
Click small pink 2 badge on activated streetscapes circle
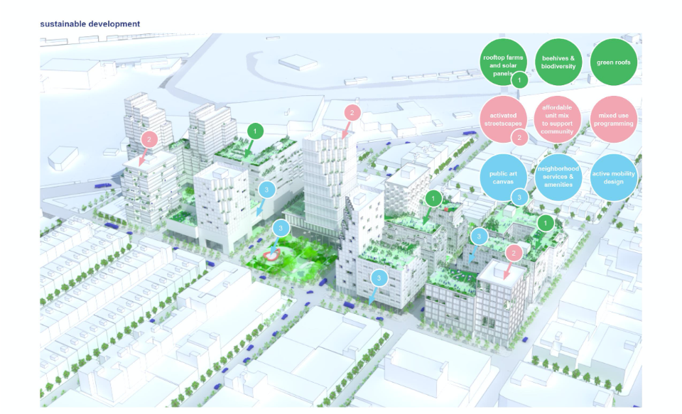click(x=519, y=138)
